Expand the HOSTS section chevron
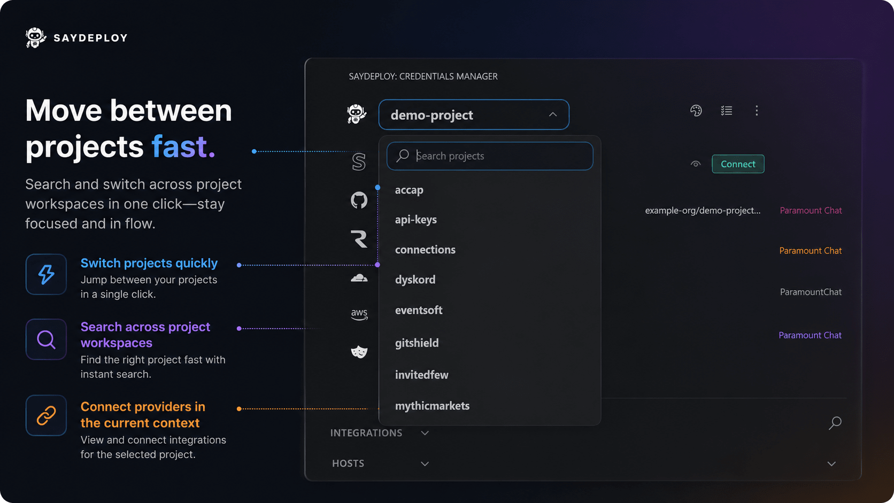This screenshot has width=894, height=503. pyautogui.click(x=425, y=463)
